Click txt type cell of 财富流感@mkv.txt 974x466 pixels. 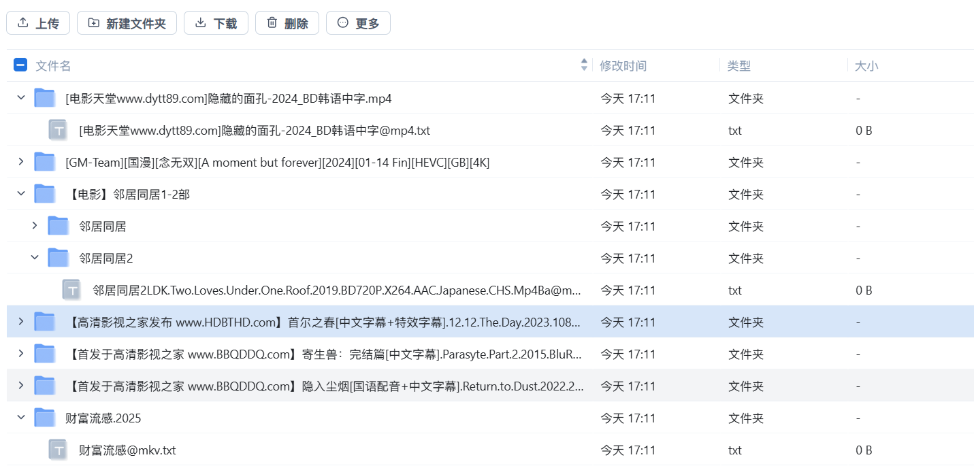click(x=735, y=450)
